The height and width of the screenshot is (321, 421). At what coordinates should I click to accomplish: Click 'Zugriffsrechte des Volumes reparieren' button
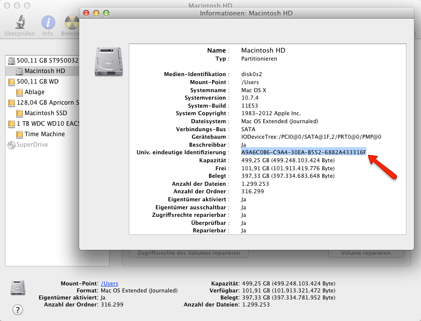189,253
